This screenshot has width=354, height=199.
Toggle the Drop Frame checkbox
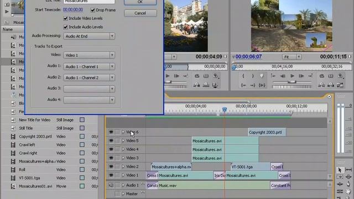92,10
